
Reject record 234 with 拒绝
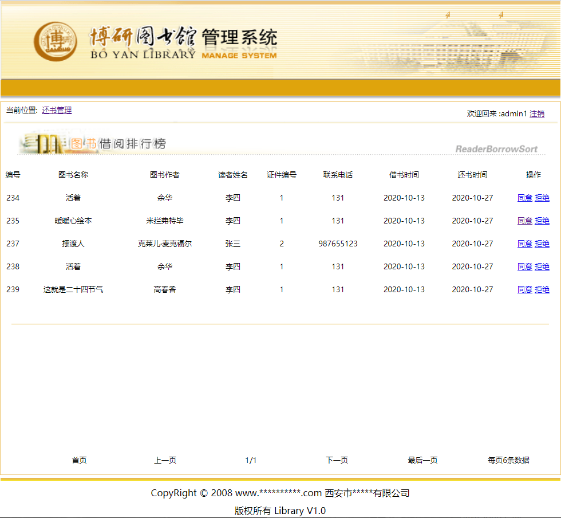coord(542,198)
